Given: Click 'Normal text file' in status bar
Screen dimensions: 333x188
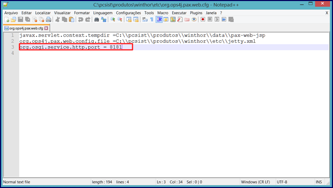Looking at the screenshot, I should [17, 182].
